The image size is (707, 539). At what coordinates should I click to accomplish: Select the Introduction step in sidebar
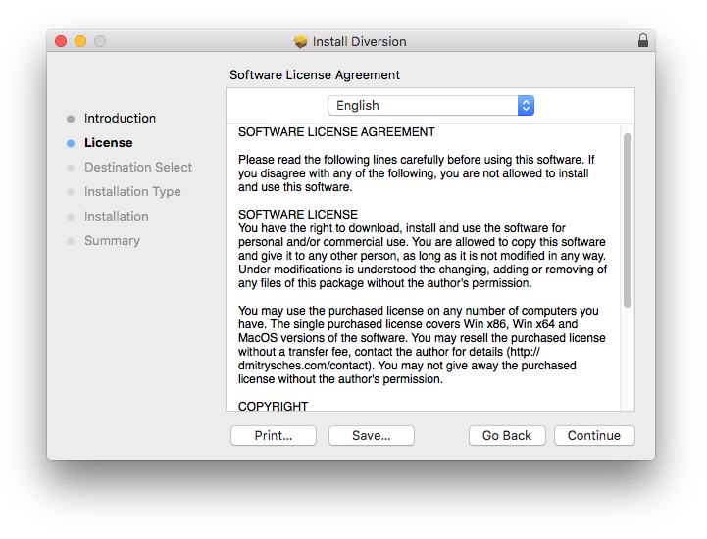[120, 118]
